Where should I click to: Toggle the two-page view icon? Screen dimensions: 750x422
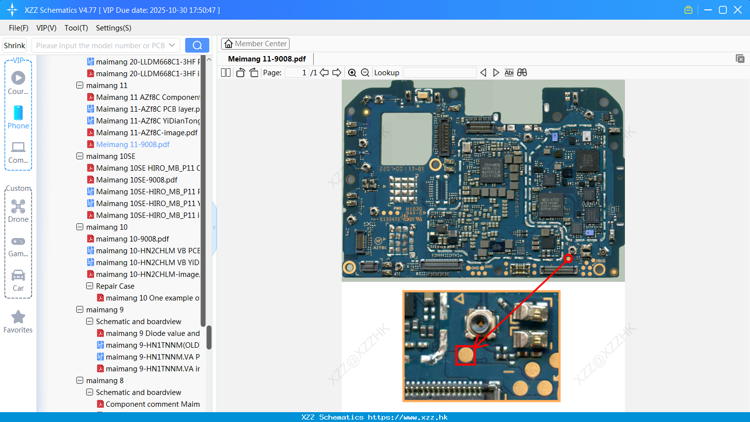[x=226, y=73]
